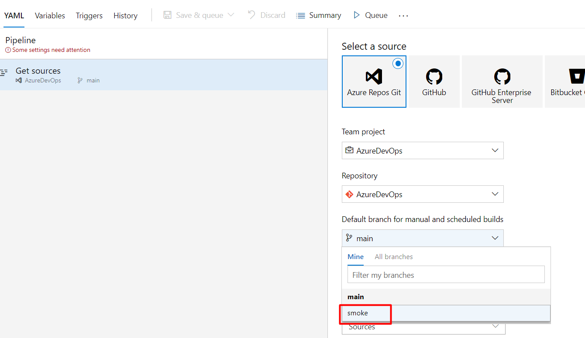Pick the Bitbucket source icon

(577, 77)
